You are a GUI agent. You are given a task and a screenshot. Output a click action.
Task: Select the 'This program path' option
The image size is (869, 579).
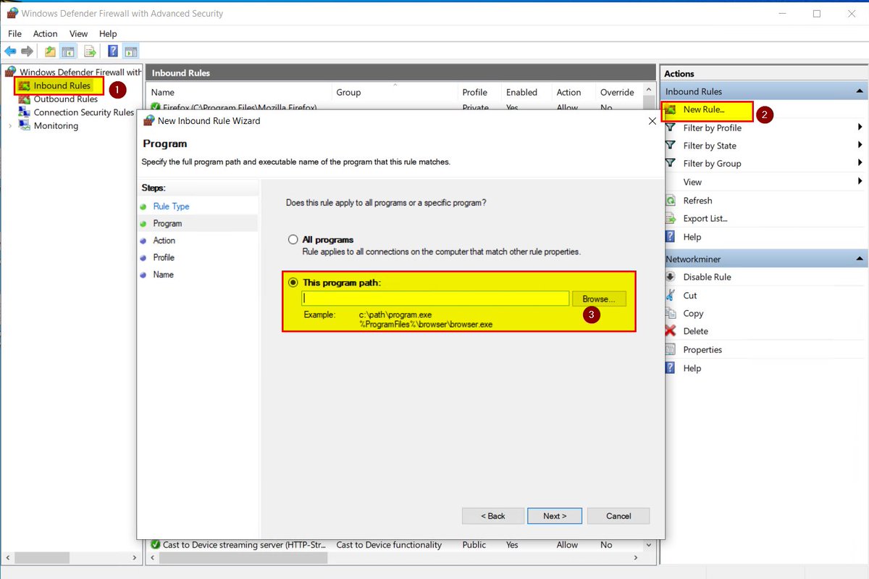coord(293,283)
